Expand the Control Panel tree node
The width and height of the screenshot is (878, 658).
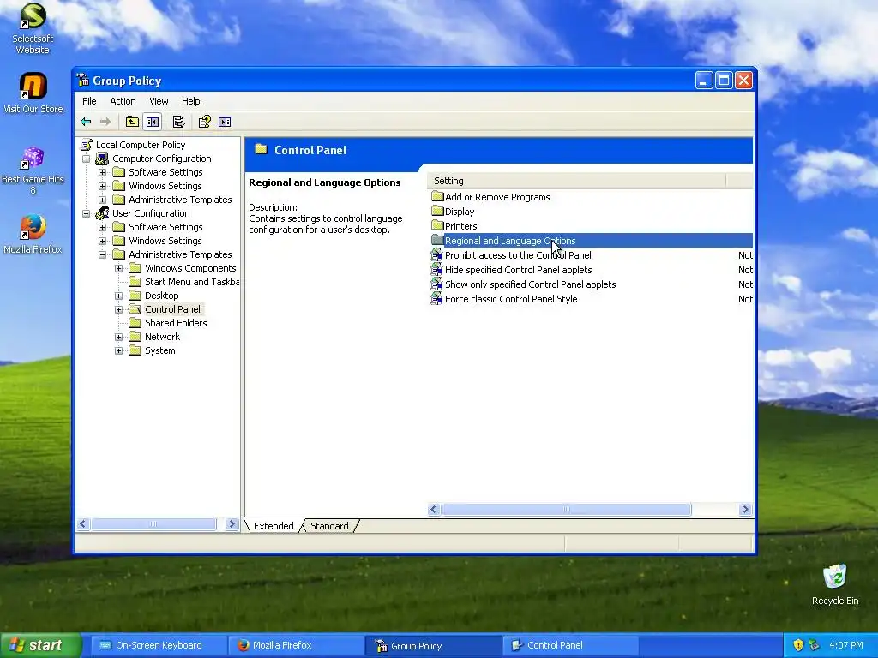coord(118,309)
